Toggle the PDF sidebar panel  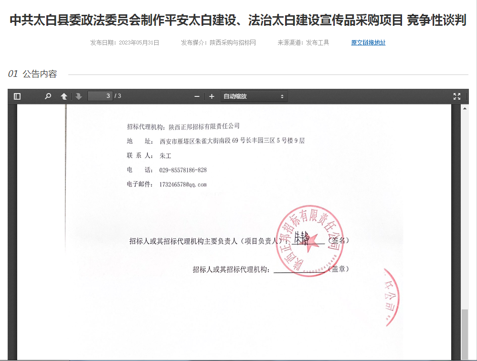pos(17,96)
